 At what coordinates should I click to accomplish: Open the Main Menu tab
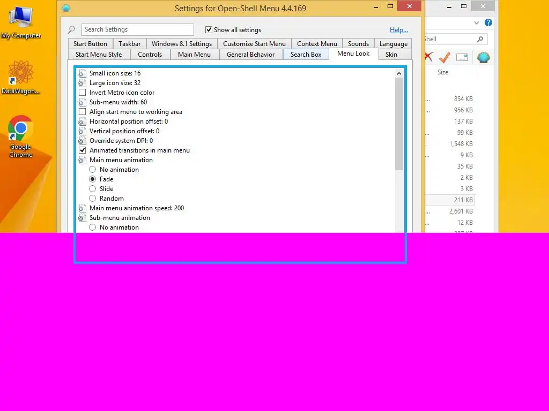(194, 55)
